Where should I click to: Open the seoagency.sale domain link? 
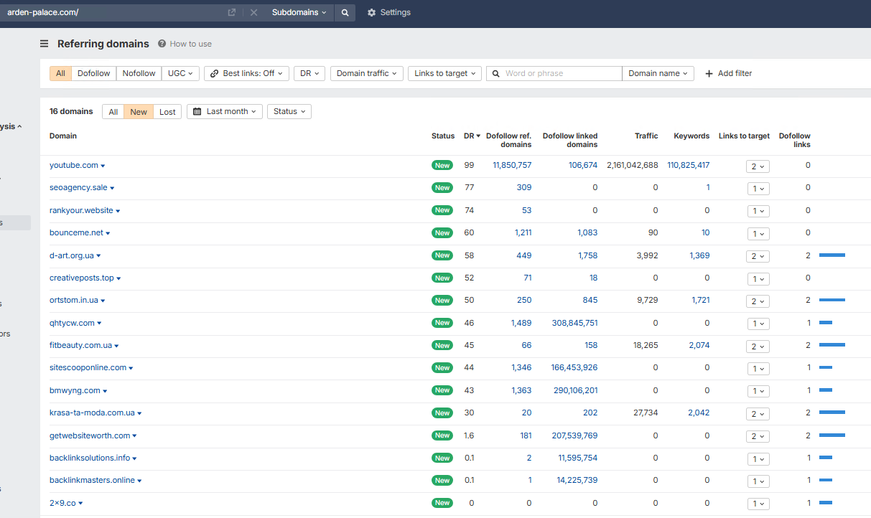pos(78,188)
